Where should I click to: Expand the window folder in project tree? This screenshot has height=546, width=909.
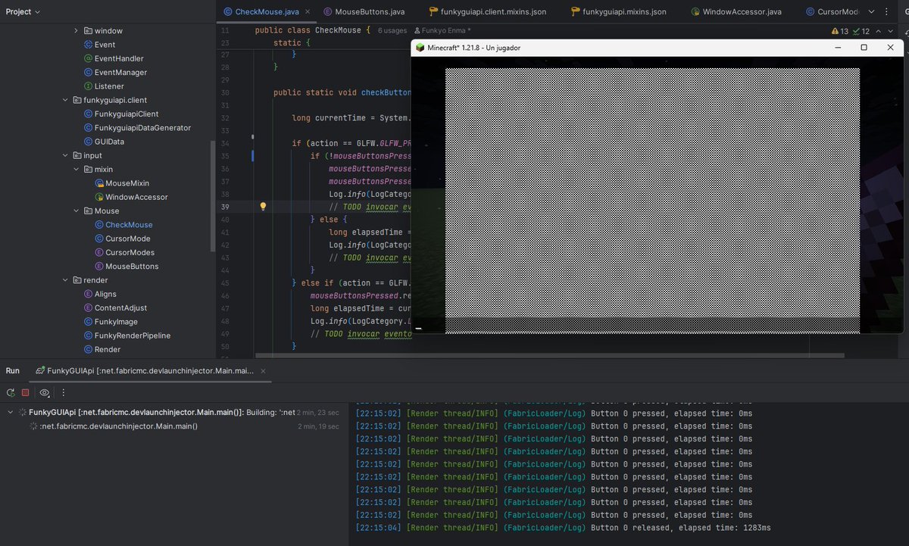click(x=76, y=31)
